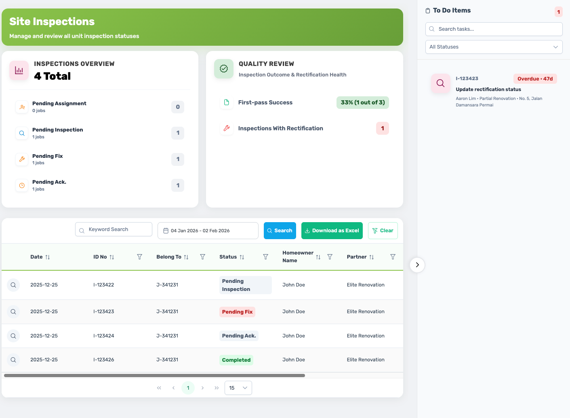
Task: Click the Belong To filter icon
Action: [203, 257]
